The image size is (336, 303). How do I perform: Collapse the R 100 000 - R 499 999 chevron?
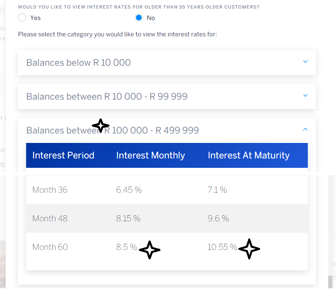(x=305, y=129)
